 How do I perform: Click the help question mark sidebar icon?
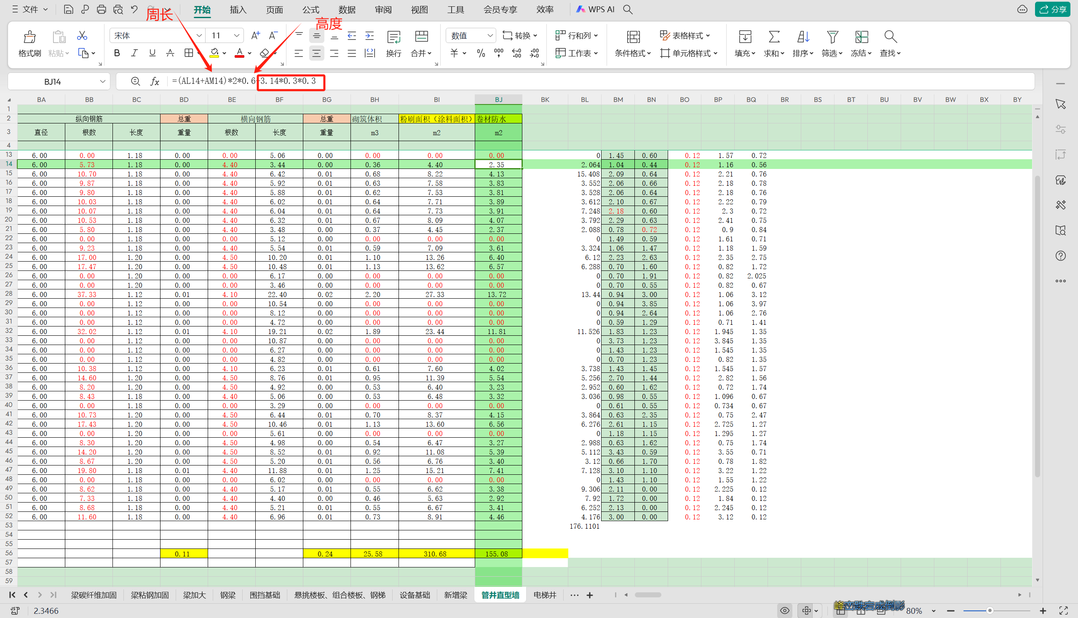click(1061, 256)
